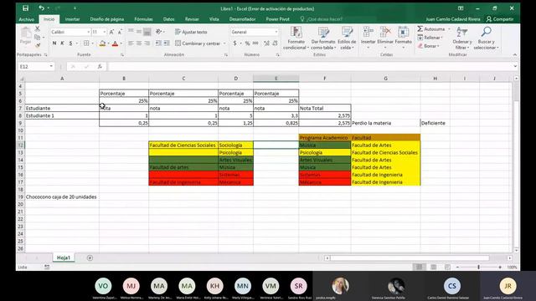Click Eliminar cells button
Viewport: 536px width, 301px height.
point(385,38)
